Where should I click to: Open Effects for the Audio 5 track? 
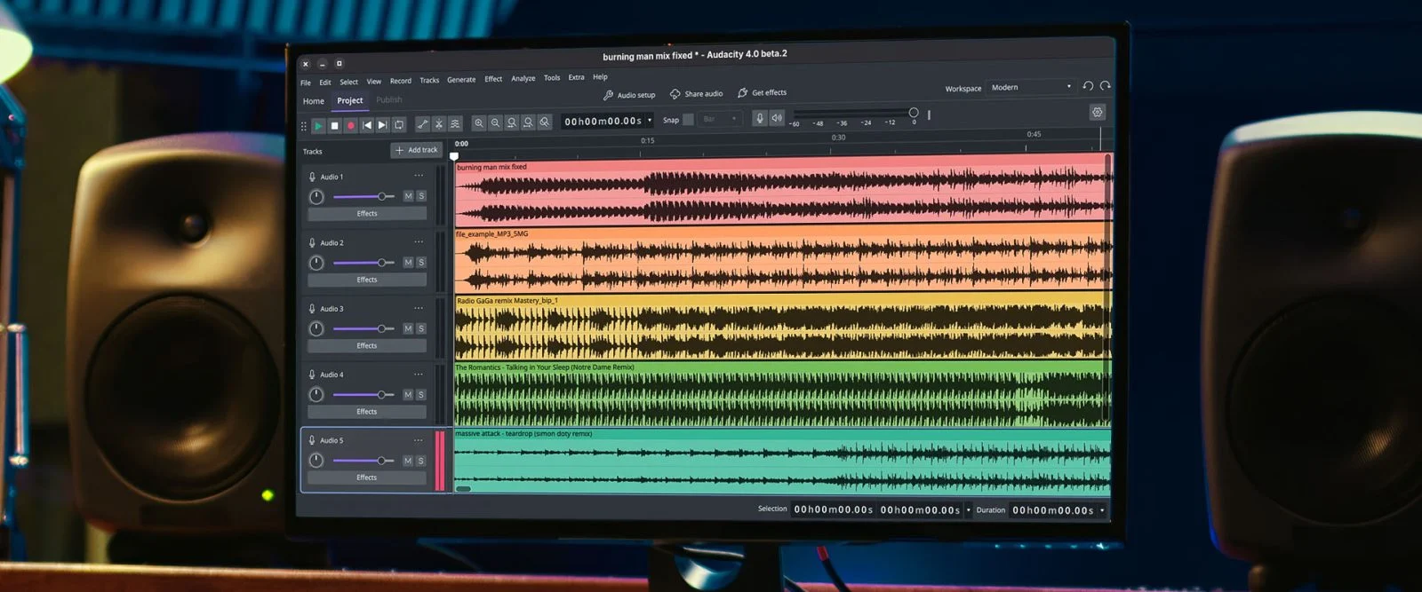367,478
